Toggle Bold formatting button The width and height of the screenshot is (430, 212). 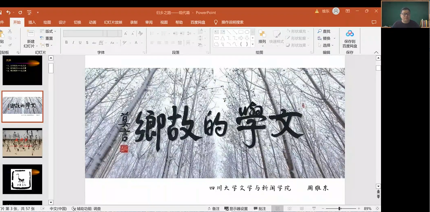[x=66, y=43]
